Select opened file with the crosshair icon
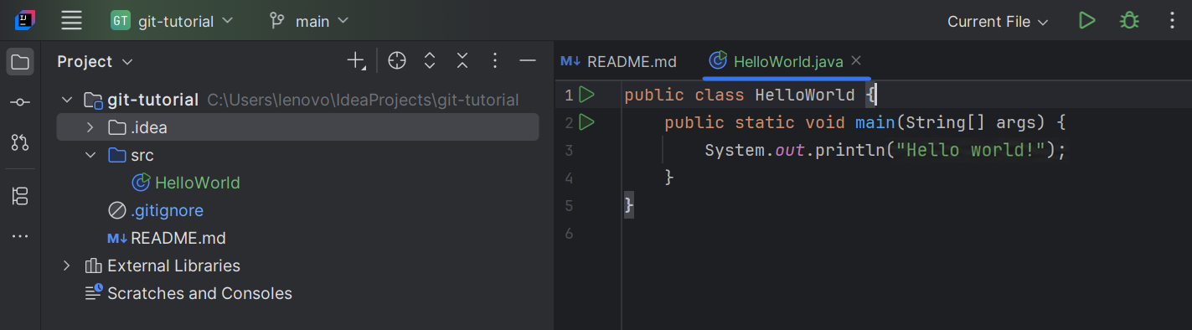The image size is (1192, 330). (x=397, y=60)
